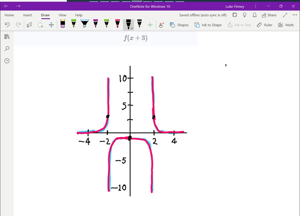
Task: Click the Ruler tool
Action: [x=265, y=25]
